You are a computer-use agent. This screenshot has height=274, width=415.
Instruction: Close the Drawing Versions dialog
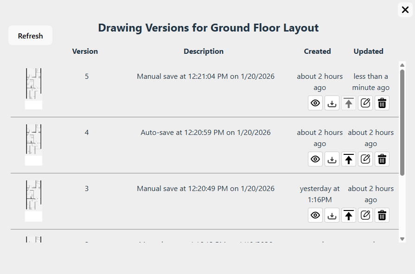[x=405, y=10]
